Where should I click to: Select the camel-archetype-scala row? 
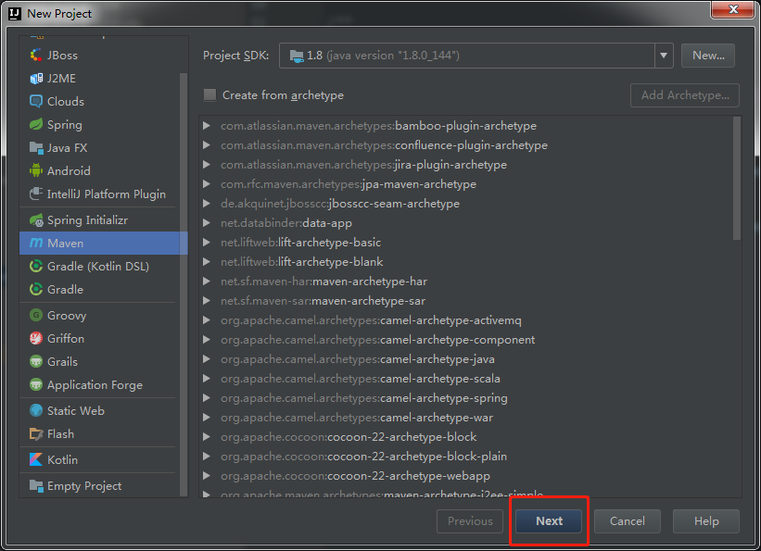pyautogui.click(x=466, y=379)
